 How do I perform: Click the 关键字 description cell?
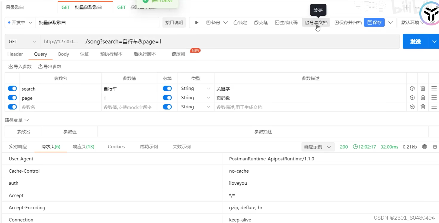coord(310,89)
